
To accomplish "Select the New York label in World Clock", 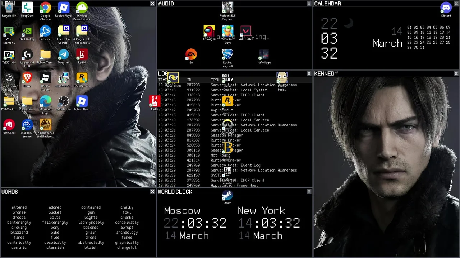I will point(262,211).
